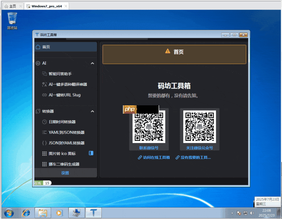The height and width of the screenshot is (219, 282).
Task: Open AI一键转URL Slug tool
Action: point(65,95)
